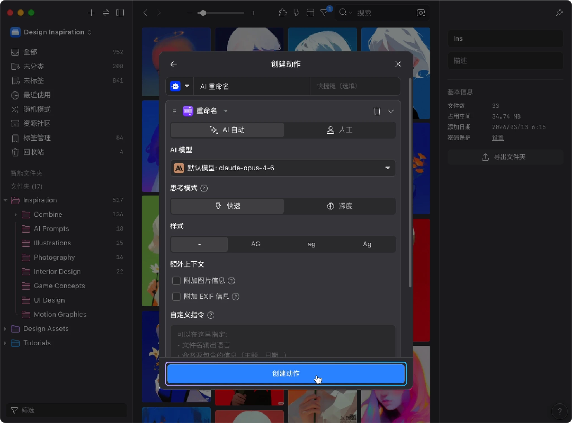Toggle the sidebar panel icon
The width and height of the screenshot is (572, 423).
point(120,13)
